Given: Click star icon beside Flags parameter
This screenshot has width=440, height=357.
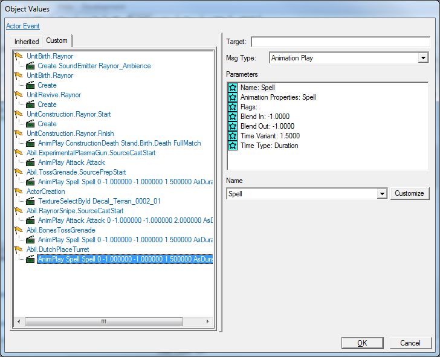Looking at the screenshot, I should (x=232, y=107).
